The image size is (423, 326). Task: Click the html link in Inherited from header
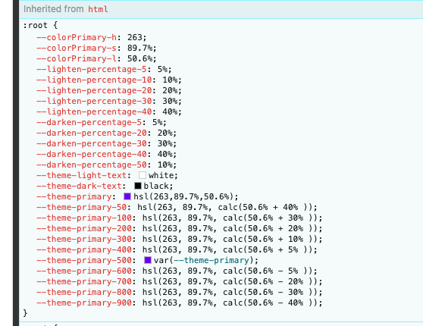coord(98,9)
